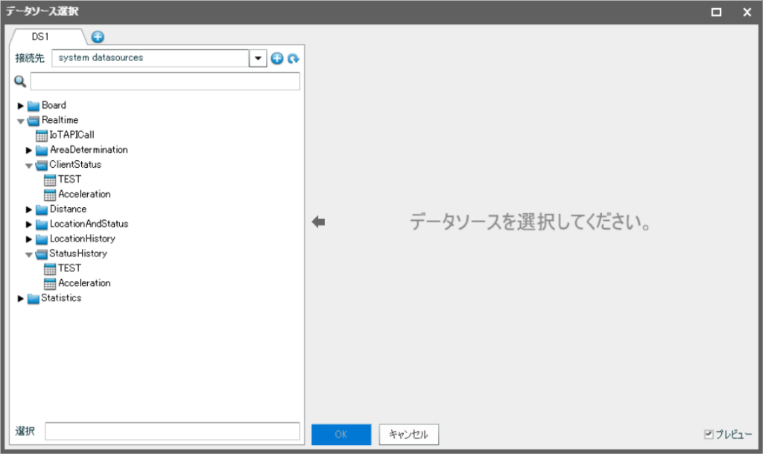
Task: Collapse the StatusHistory folder
Action: 29,254
